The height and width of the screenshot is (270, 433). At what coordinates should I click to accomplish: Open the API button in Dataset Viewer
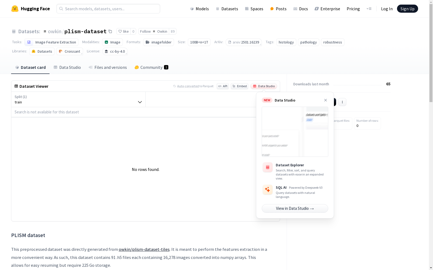pyautogui.click(x=223, y=86)
